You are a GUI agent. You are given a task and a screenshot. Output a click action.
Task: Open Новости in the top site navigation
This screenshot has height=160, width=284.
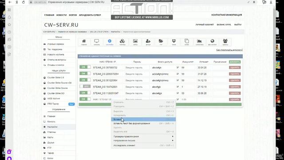61,15
